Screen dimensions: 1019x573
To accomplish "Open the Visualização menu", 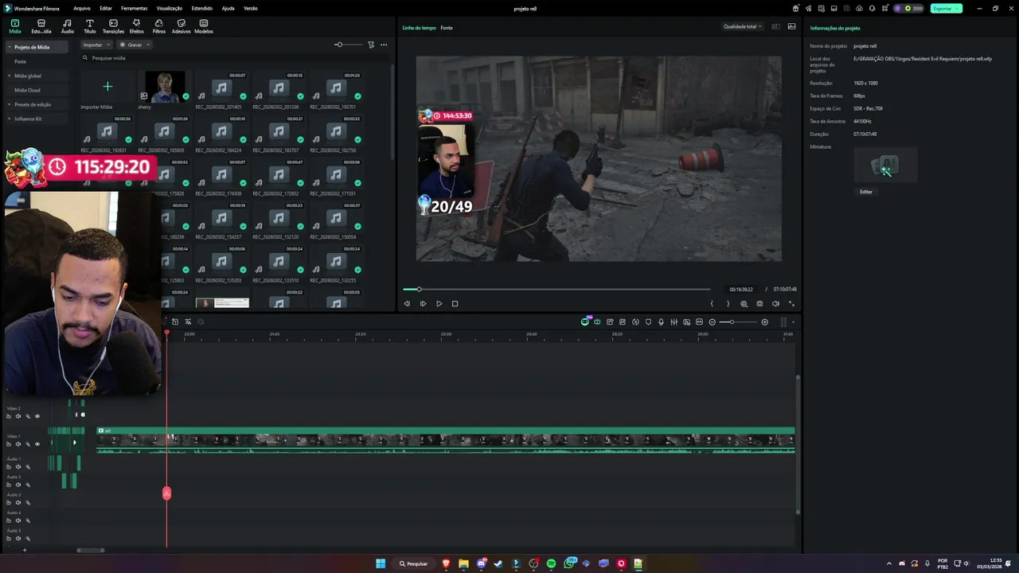I will (x=169, y=8).
